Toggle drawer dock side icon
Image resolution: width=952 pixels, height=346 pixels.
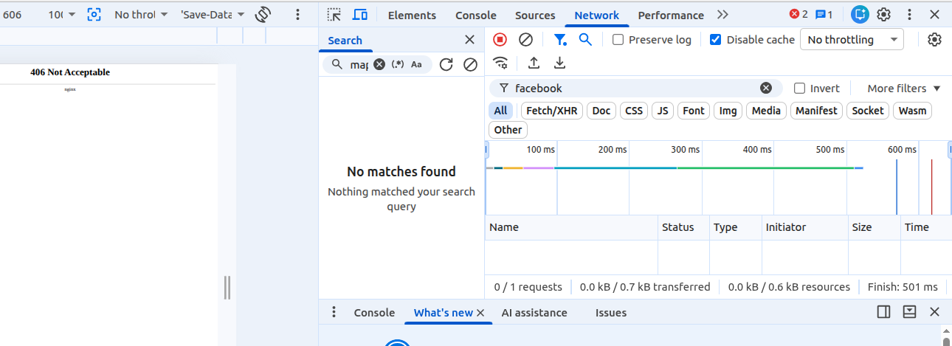(x=884, y=312)
